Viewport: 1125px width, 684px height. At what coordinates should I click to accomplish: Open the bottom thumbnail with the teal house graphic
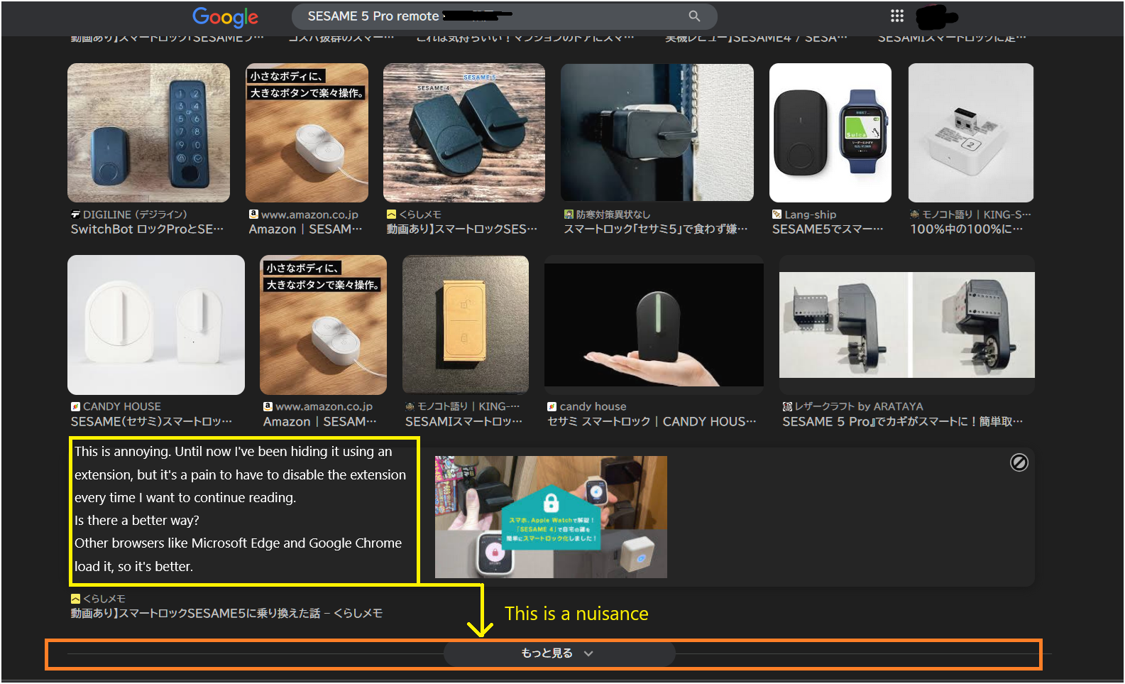pos(551,517)
